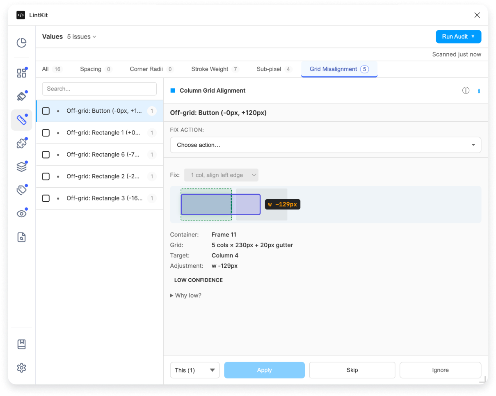The image size is (496, 396).
Task: Open the Run Audit dropdown arrow
Action: point(473,36)
